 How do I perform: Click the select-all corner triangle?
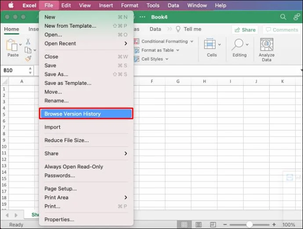[5, 82]
